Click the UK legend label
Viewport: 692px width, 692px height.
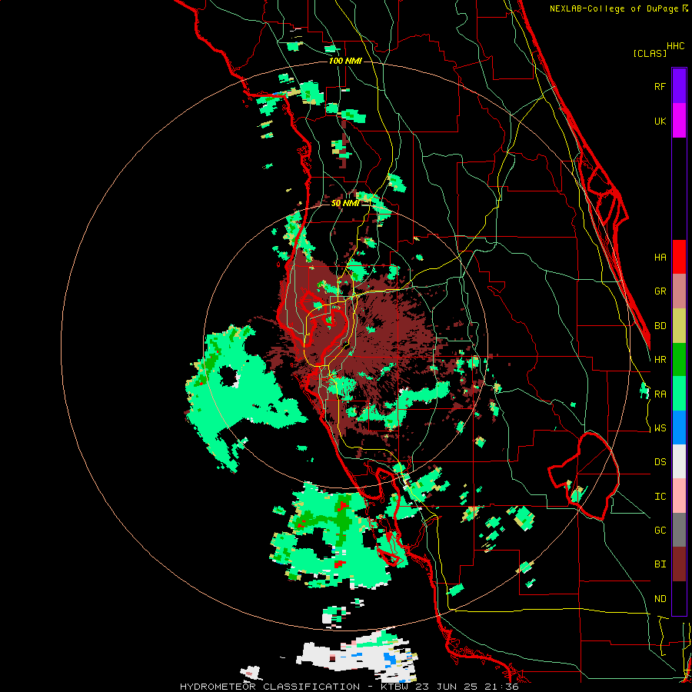tap(660, 121)
